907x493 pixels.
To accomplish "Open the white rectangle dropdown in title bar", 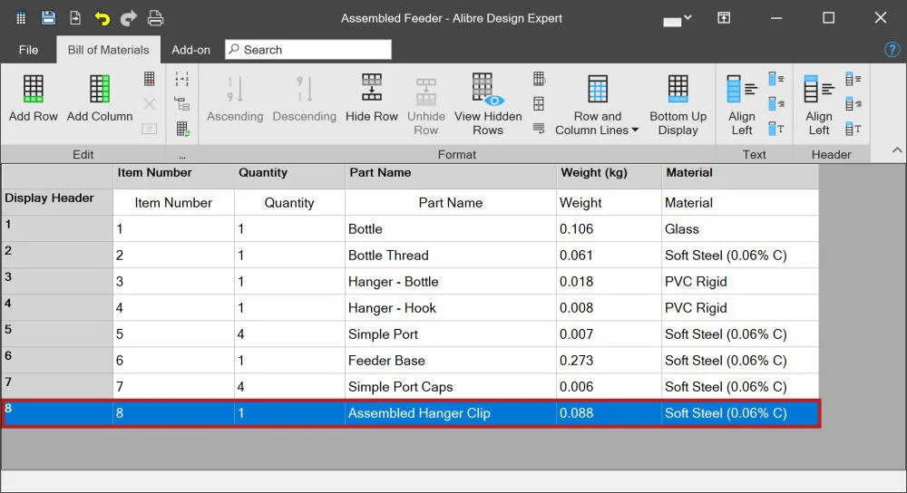I will click(x=677, y=20).
